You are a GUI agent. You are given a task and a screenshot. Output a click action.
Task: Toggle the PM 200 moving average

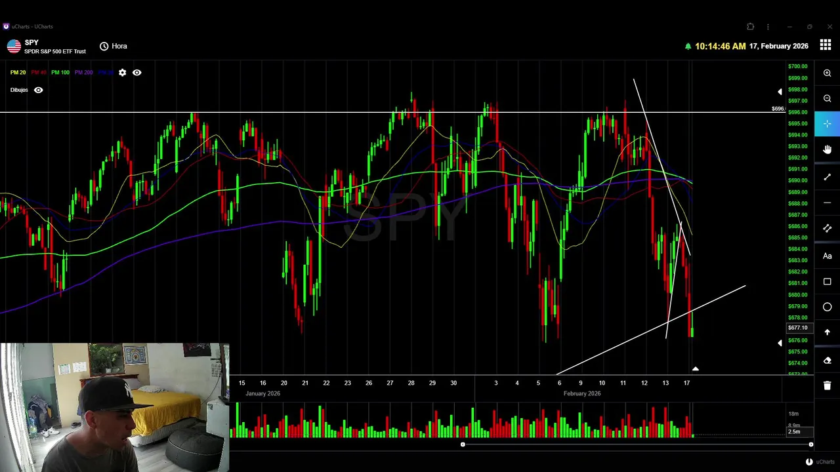coord(83,73)
